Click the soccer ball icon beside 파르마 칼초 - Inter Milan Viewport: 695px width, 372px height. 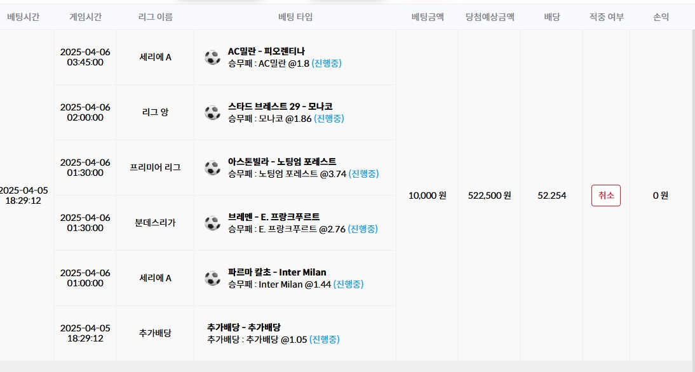tap(212, 278)
